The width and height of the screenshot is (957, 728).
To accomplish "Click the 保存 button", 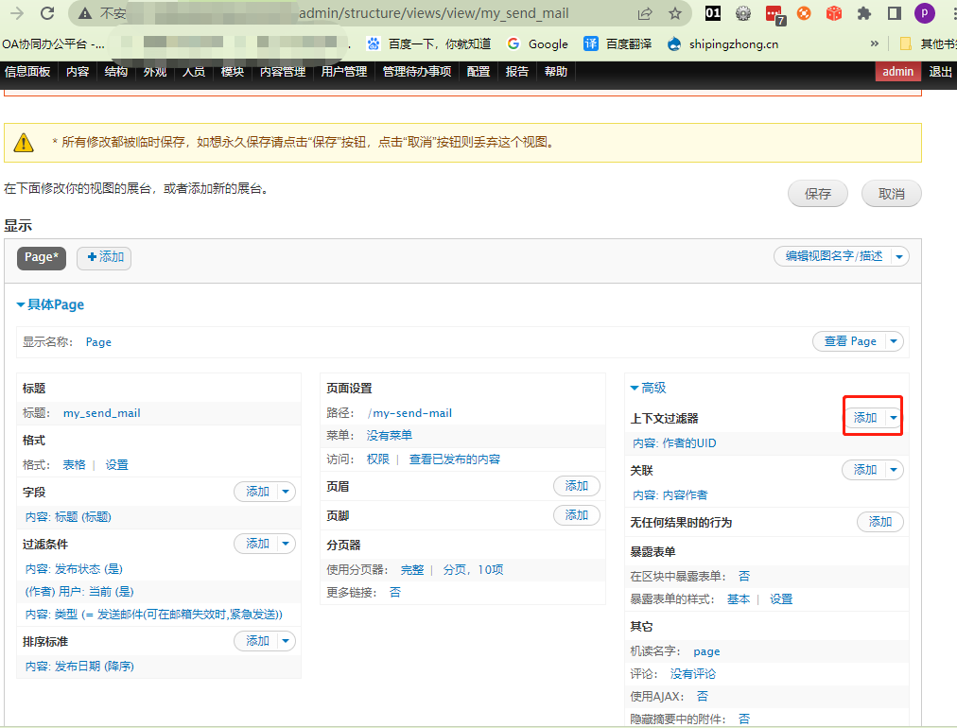I will pyautogui.click(x=818, y=194).
